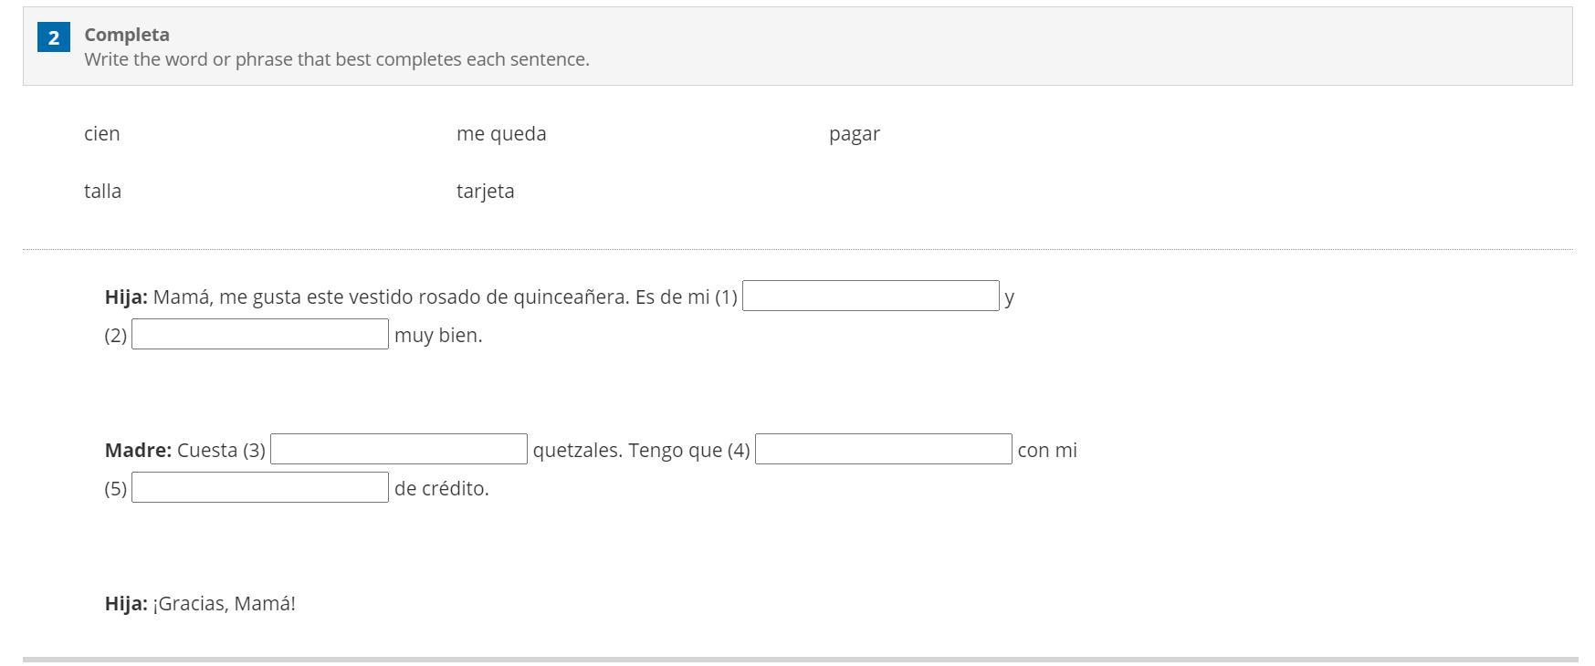Click the blank (1) input after "Es de mi"
Image resolution: width=1595 pixels, height=666 pixels.
(x=870, y=297)
